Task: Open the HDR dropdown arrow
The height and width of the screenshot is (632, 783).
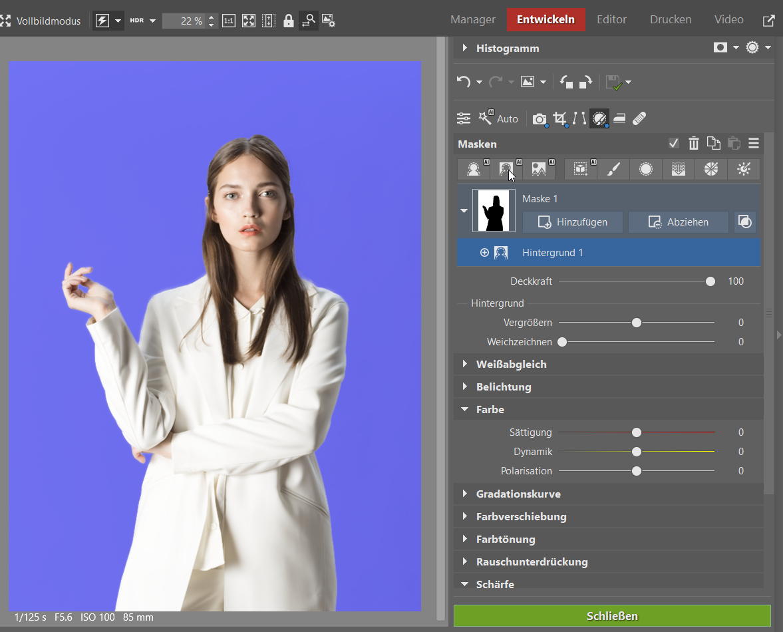Action: click(x=152, y=21)
